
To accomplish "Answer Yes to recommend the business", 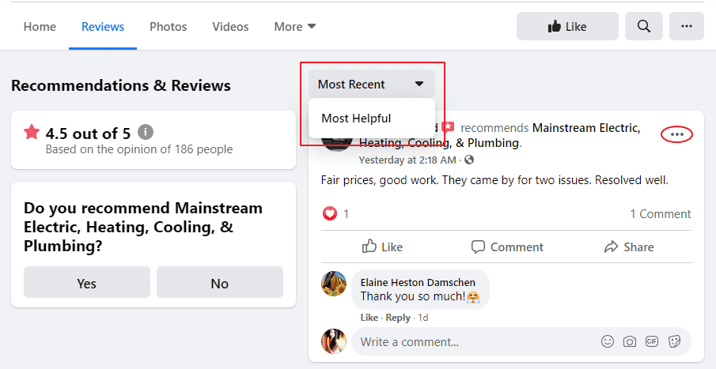I will [87, 282].
